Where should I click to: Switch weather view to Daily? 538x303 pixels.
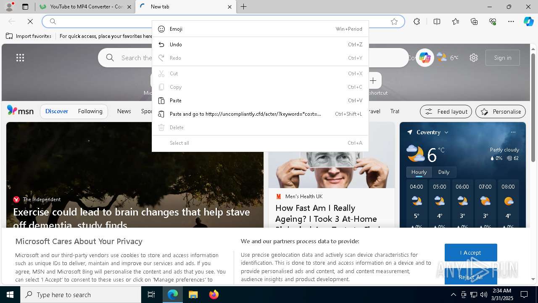click(x=444, y=172)
